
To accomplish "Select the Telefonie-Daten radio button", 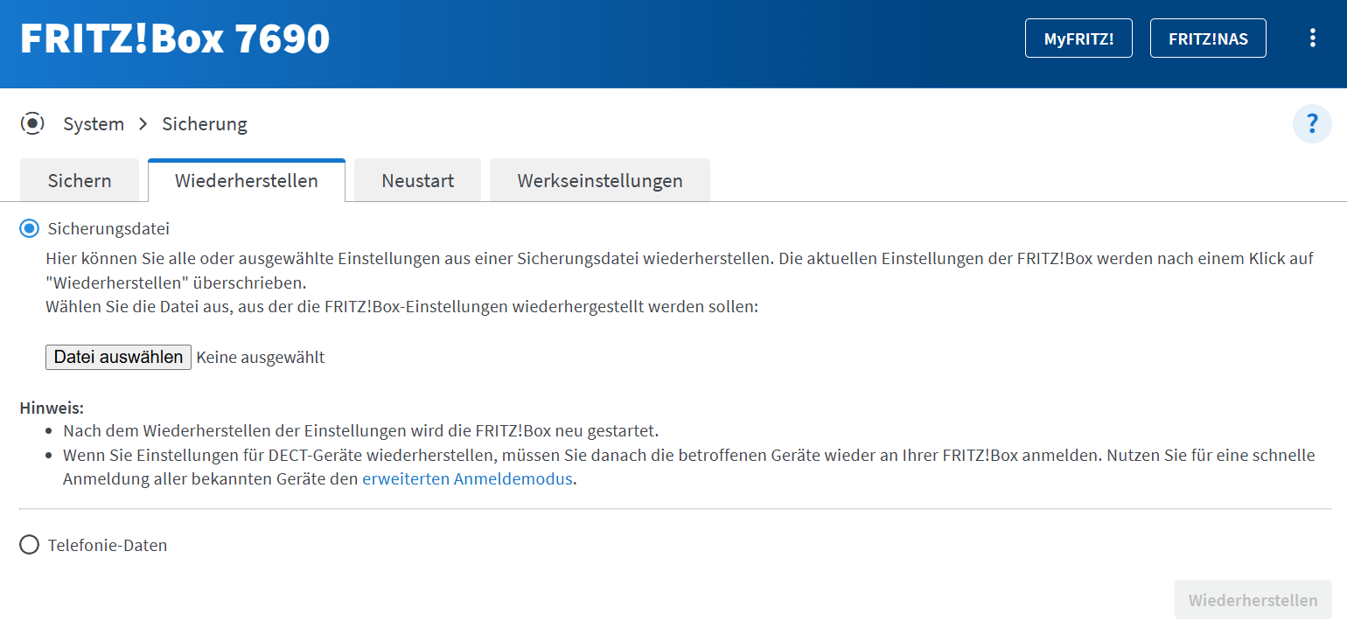I will point(30,545).
